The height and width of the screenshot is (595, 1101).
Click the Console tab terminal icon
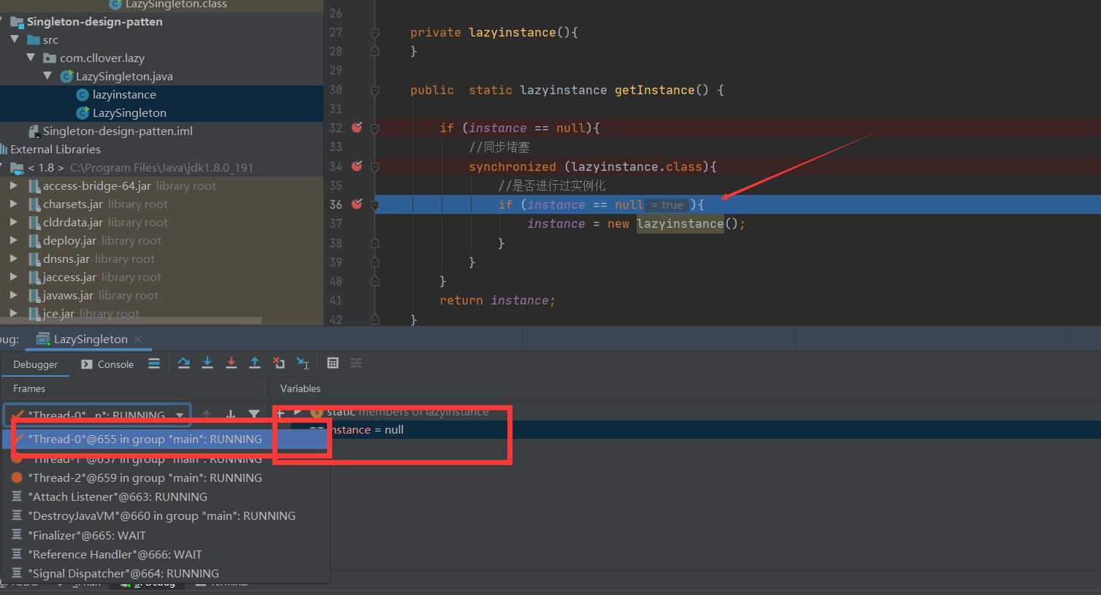click(x=87, y=364)
